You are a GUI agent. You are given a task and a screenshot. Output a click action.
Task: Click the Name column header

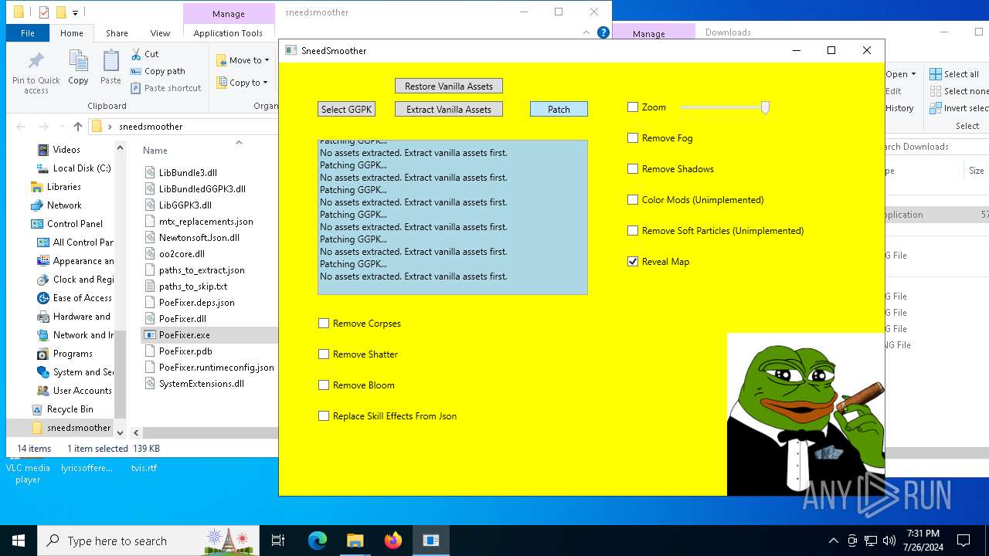point(155,151)
